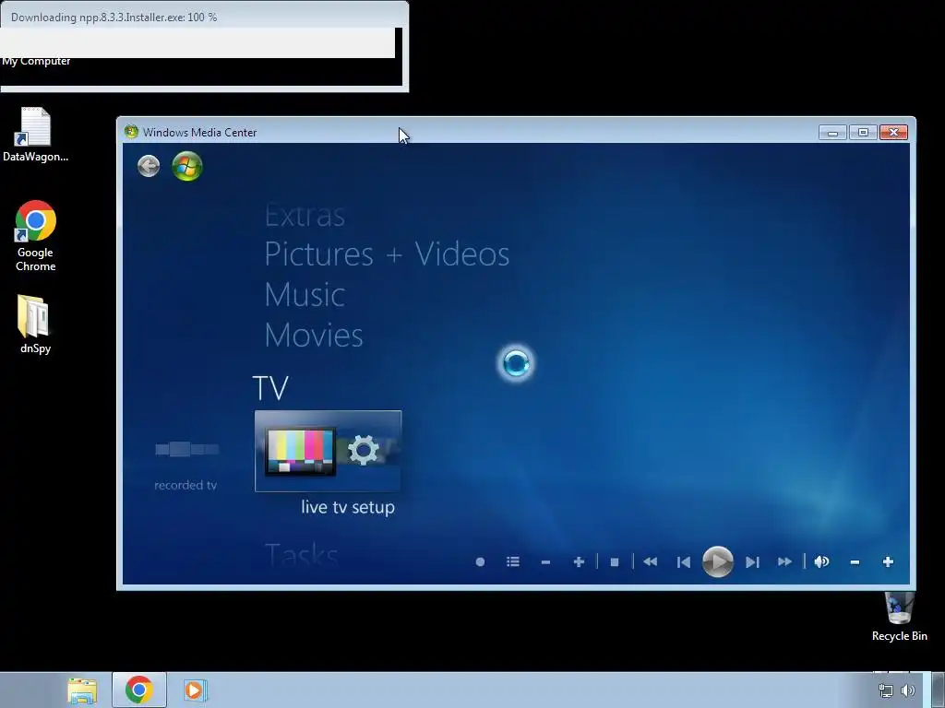Close the Windows Media Center window

(893, 133)
